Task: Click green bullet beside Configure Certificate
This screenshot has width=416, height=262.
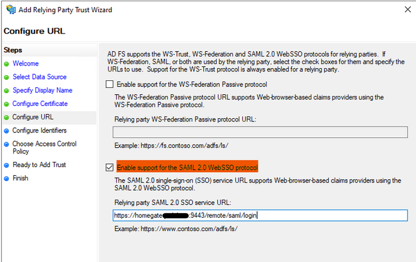Action: pos(6,104)
